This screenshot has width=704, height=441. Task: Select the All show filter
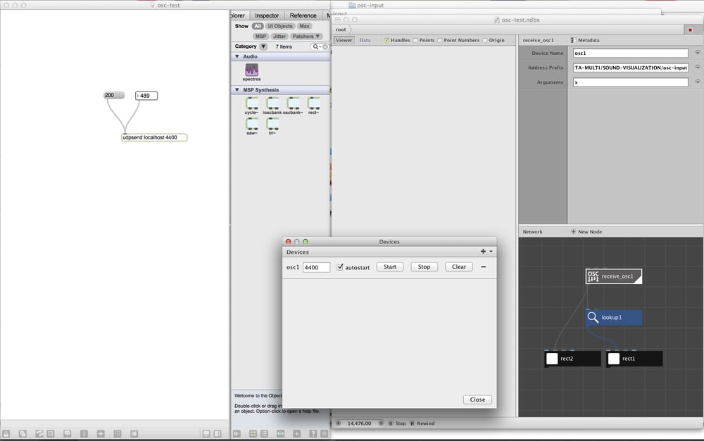point(257,27)
